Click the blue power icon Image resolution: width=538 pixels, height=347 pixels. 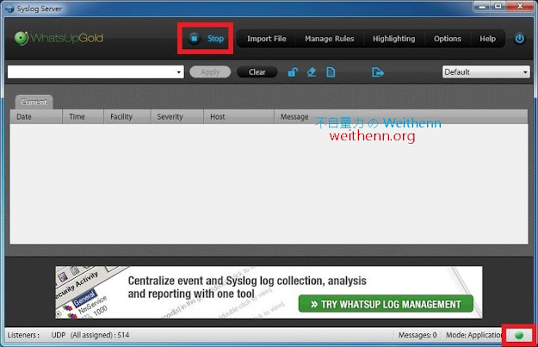519,39
